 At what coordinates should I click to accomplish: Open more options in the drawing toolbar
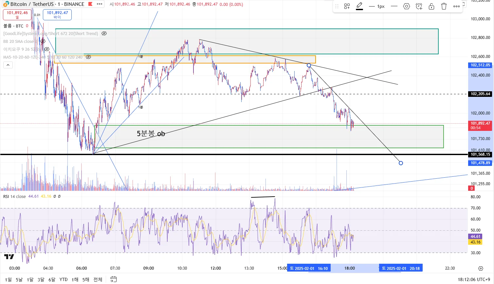point(456,6)
